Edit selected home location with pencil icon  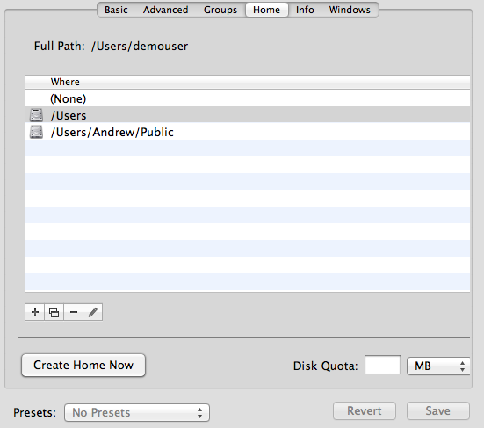(92, 312)
